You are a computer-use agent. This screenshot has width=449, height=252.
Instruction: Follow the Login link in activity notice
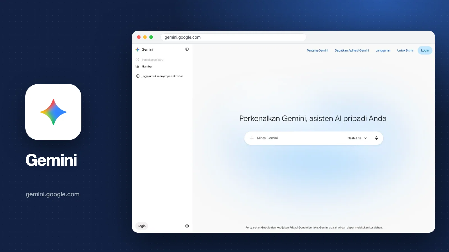(145, 76)
